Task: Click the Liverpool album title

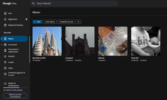Action: 69,58
